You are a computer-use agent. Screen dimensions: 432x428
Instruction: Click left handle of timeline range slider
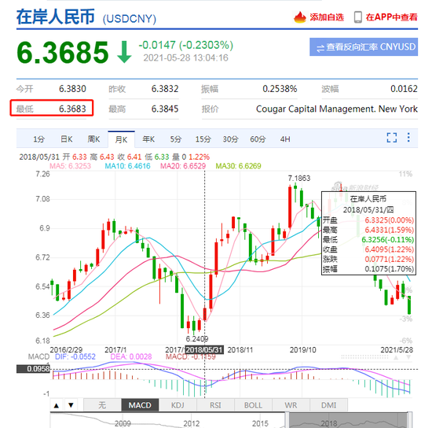click(x=287, y=420)
